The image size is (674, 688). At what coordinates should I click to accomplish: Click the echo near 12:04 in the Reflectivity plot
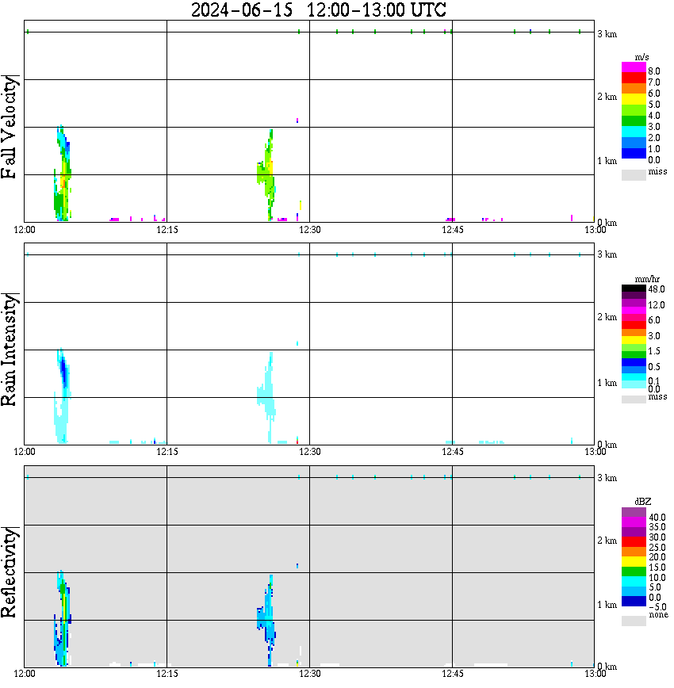coord(63,617)
